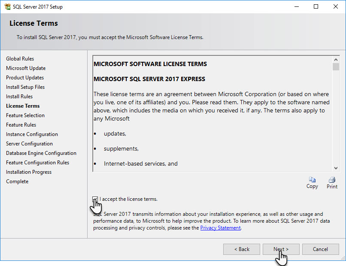Click the 'Internet-based services, and' bullet
Image resolution: width=346 pixels, height=266 pixels.
point(141,163)
